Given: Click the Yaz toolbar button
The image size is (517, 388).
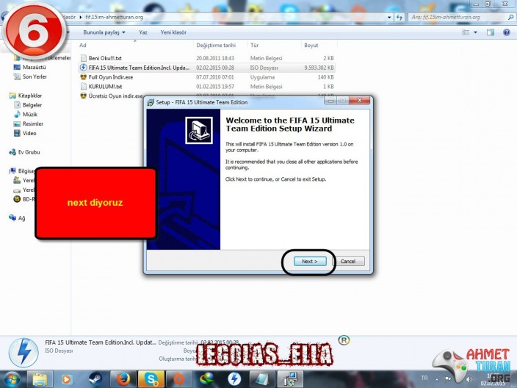Looking at the screenshot, I should point(142,32).
